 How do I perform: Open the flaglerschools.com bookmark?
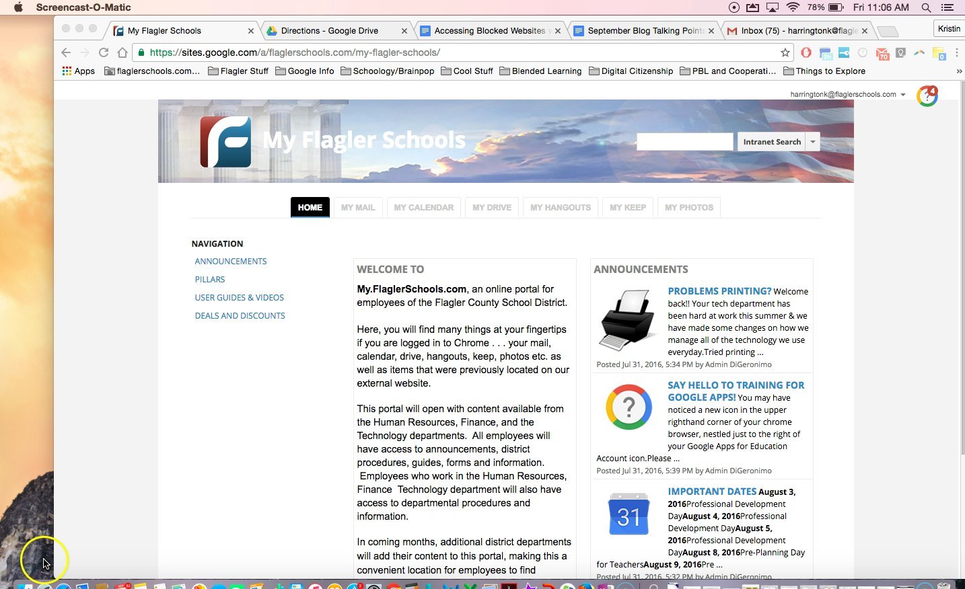[x=152, y=71]
